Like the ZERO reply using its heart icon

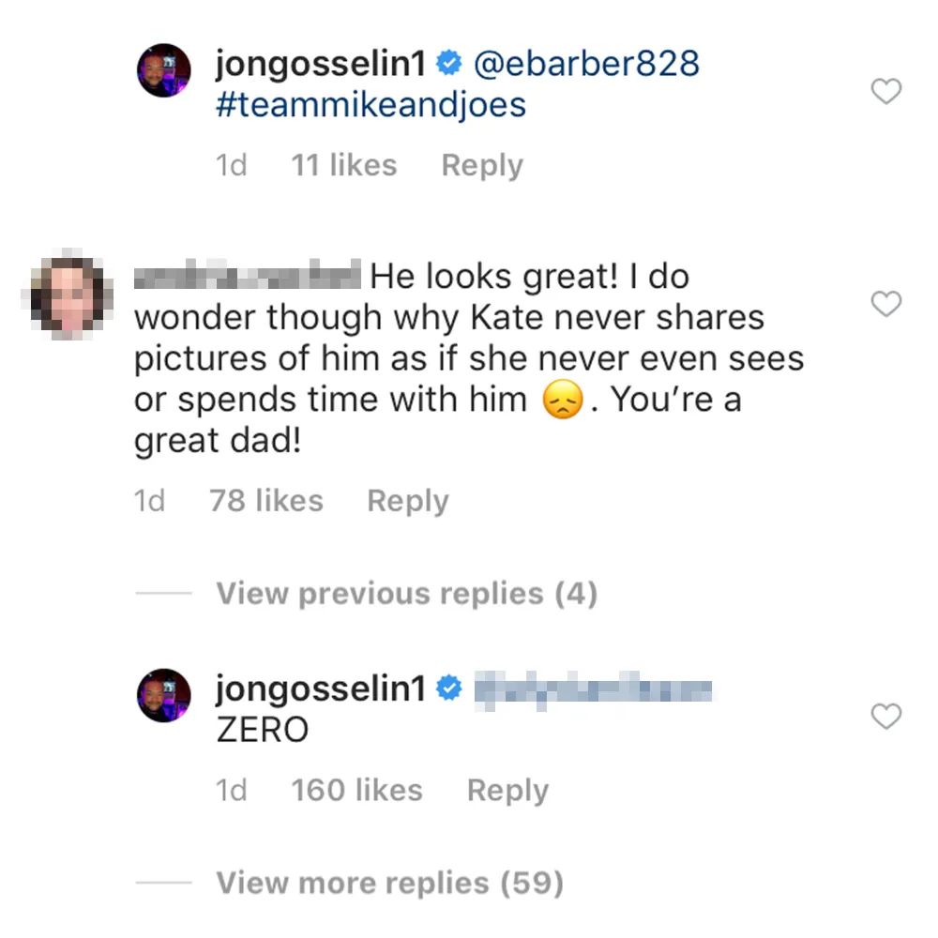pyautogui.click(x=885, y=717)
